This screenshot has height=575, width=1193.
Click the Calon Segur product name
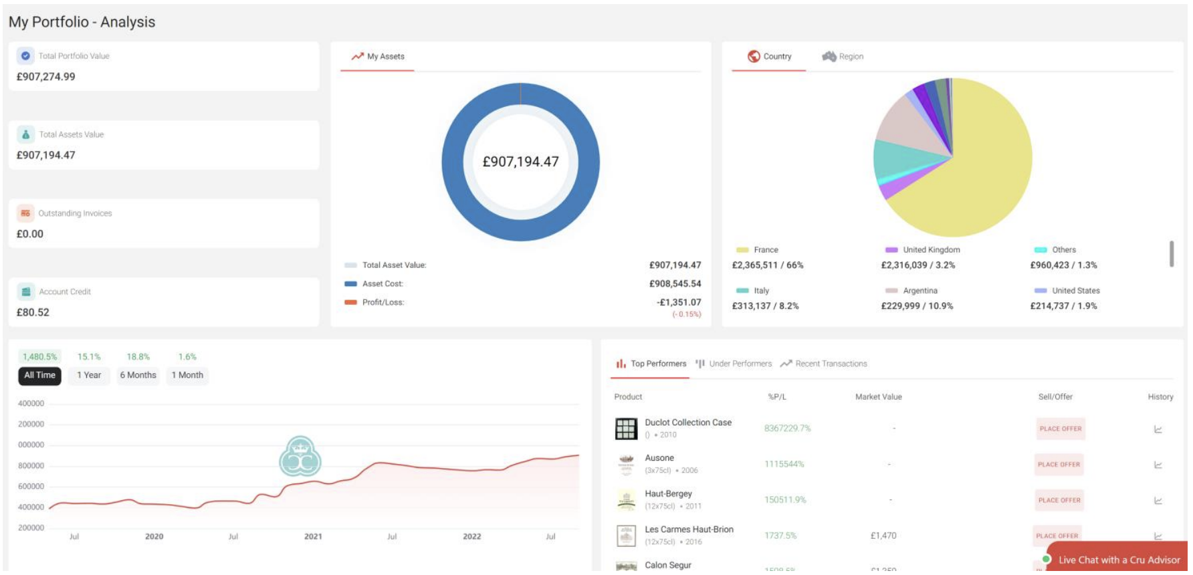pos(668,566)
